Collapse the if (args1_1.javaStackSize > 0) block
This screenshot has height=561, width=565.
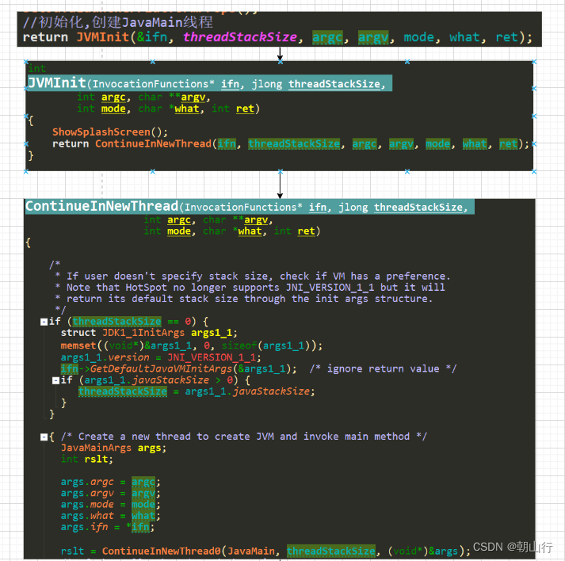[x=55, y=380]
